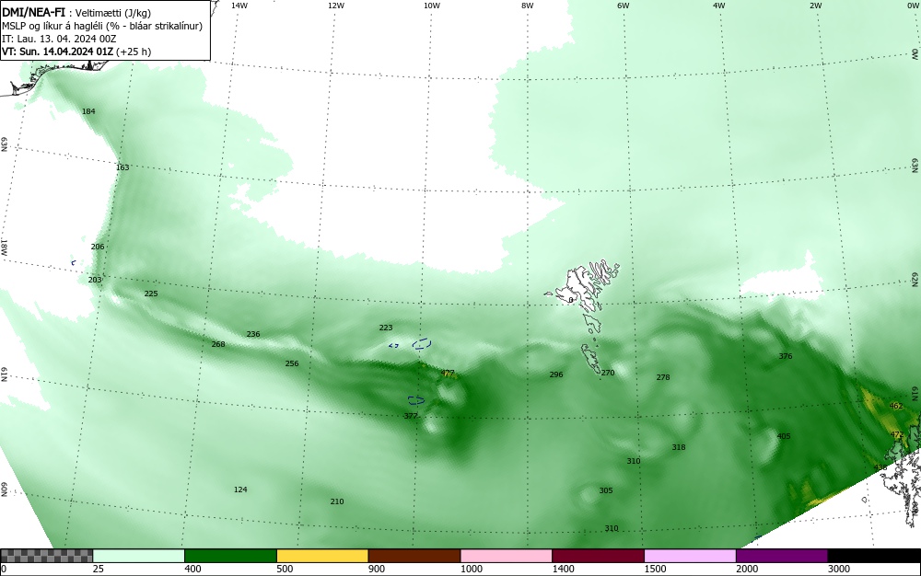
Task: Click the '2W' longitude label
Action: click(x=815, y=6)
